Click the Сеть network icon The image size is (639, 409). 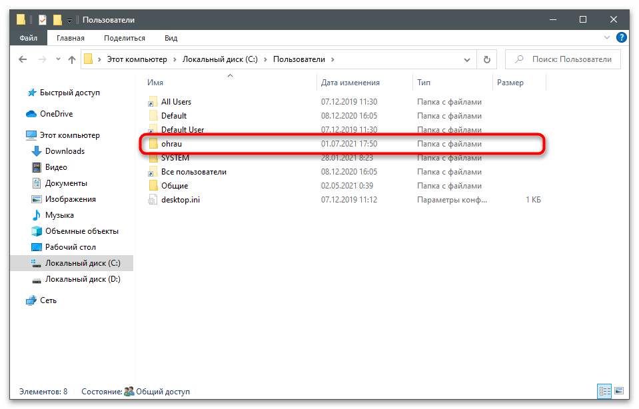[31, 300]
